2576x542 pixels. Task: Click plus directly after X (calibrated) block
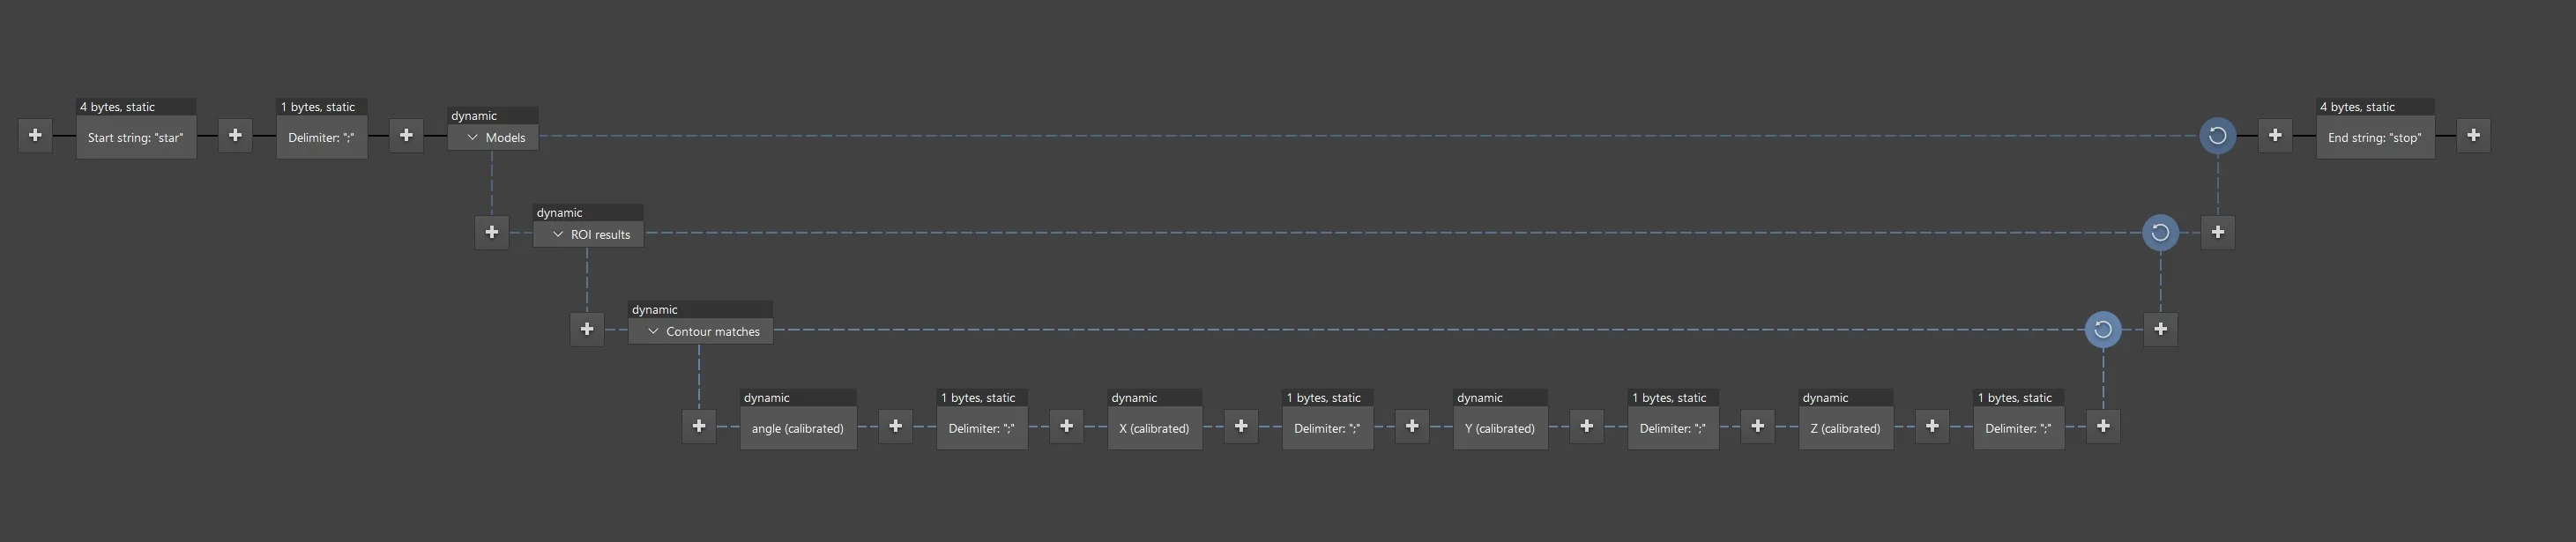[x=1241, y=426]
